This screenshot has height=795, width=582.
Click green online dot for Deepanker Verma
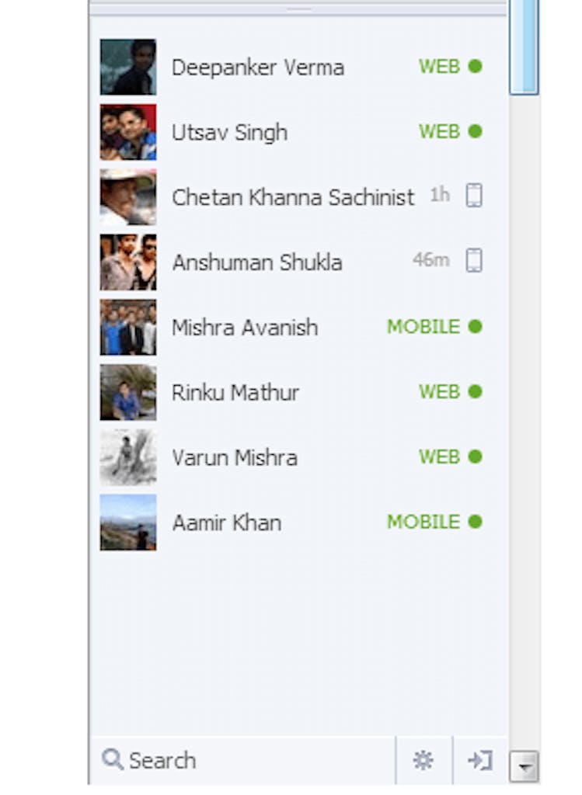point(475,67)
